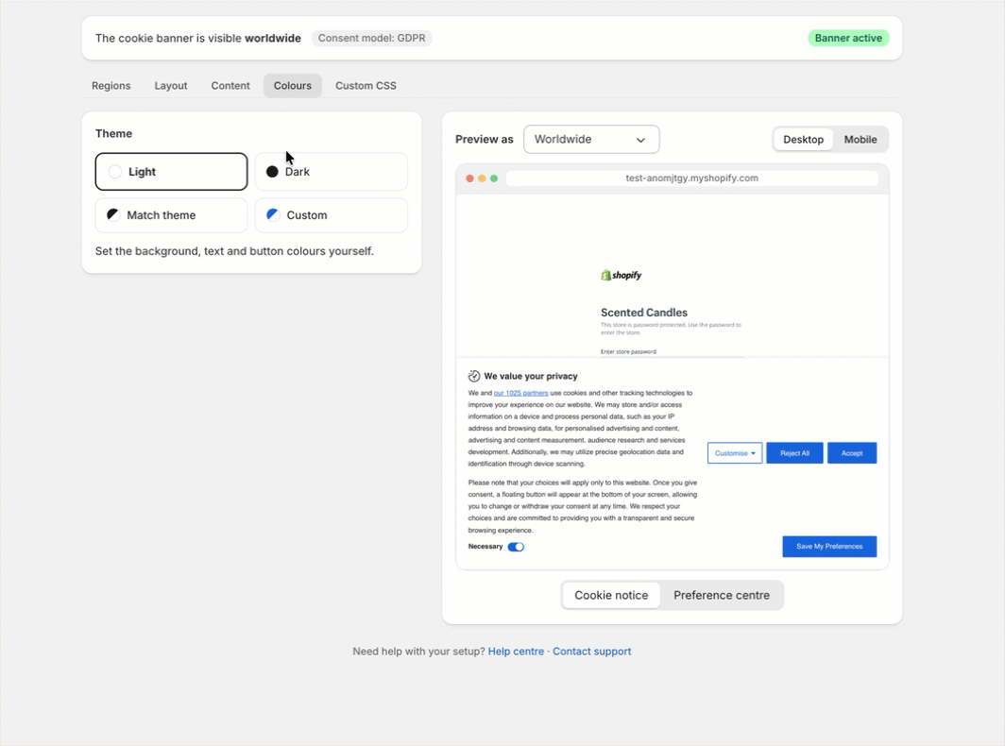Select the Light theme option
Viewport: 1005px width, 746px height.
171,172
